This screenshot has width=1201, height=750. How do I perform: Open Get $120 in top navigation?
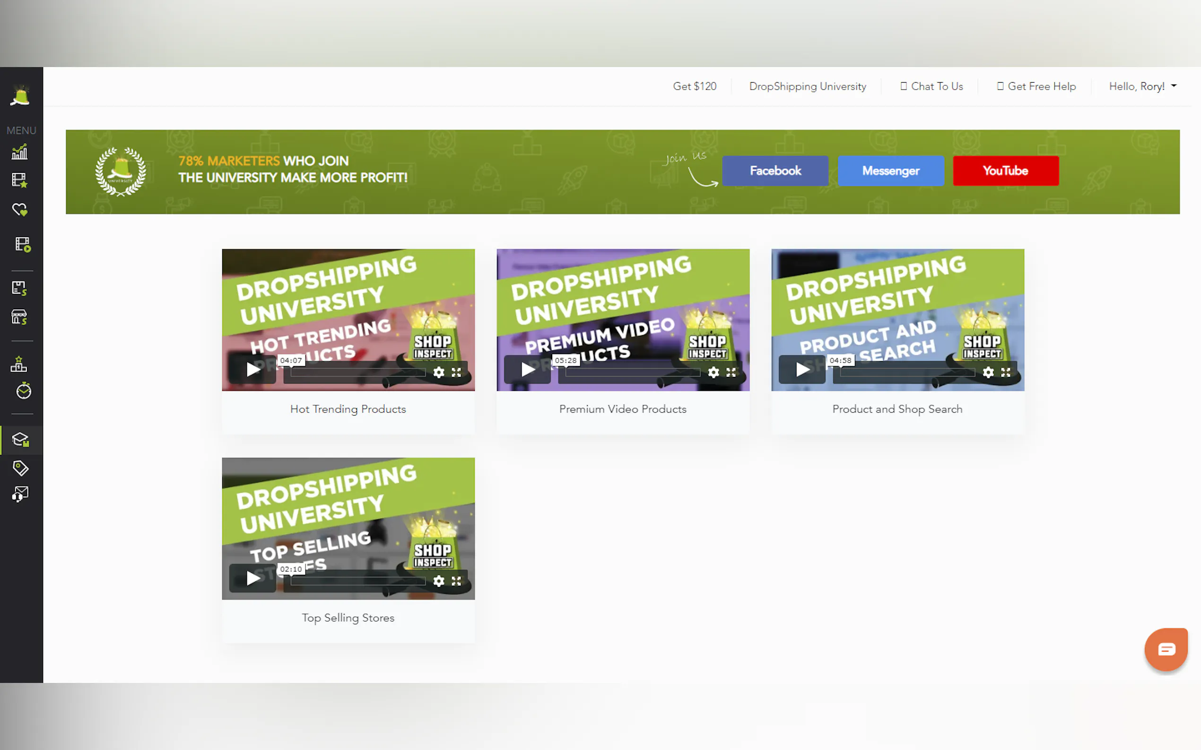click(x=695, y=86)
